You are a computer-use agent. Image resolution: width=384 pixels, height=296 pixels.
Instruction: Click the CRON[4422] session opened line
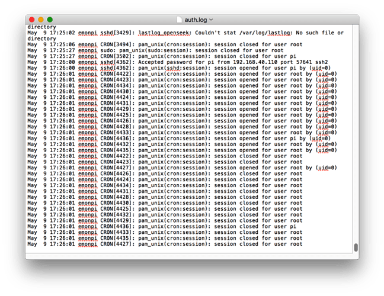[x=182, y=74]
